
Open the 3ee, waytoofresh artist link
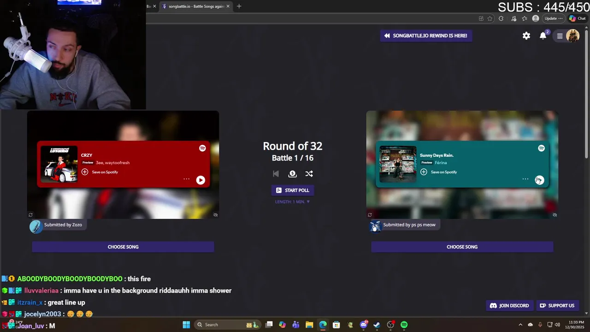pyautogui.click(x=112, y=163)
